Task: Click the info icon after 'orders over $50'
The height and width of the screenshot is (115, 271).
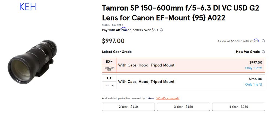Action: pos(161,30)
